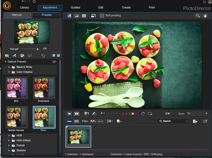Open the toolbar customize dropdown
The image size is (212, 158).
click(167, 114)
